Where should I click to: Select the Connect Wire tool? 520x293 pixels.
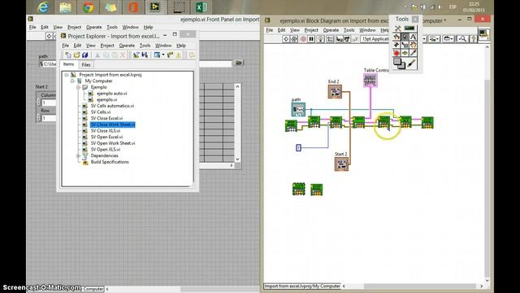click(x=396, y=45)
